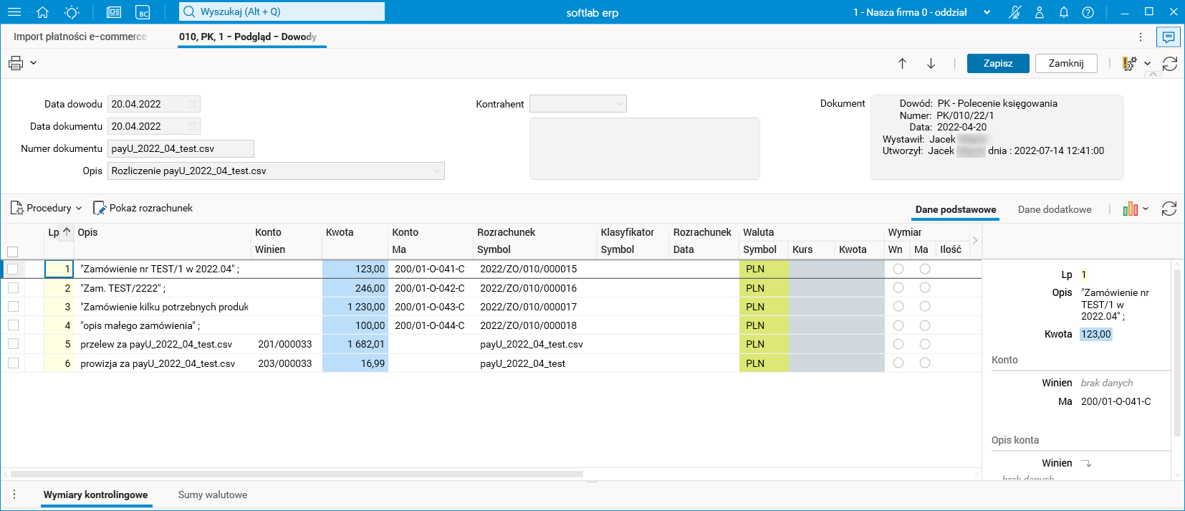Expand the chart options arrow
The height and width of the screenshot is (511, 1185).
point(1146,209)
